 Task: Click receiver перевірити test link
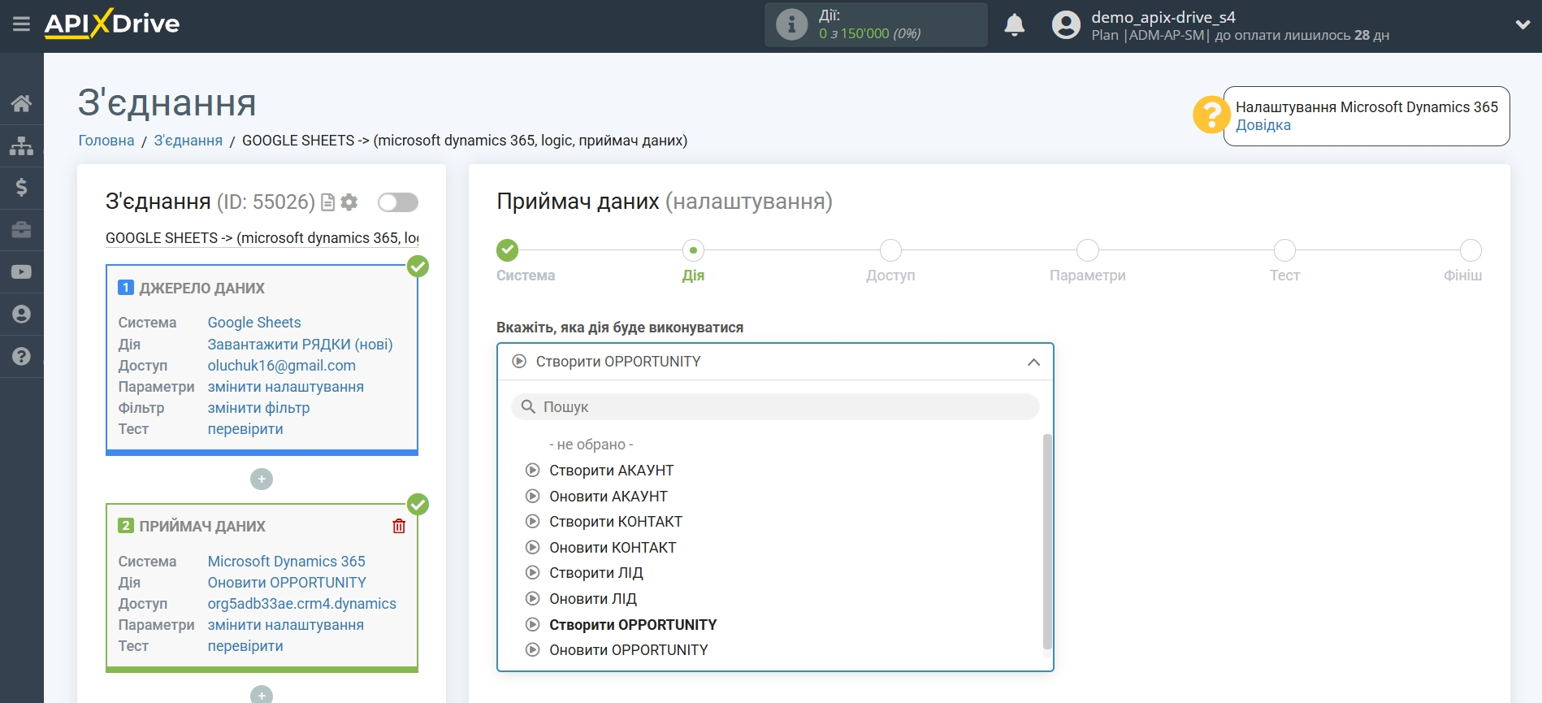point(245,646)
